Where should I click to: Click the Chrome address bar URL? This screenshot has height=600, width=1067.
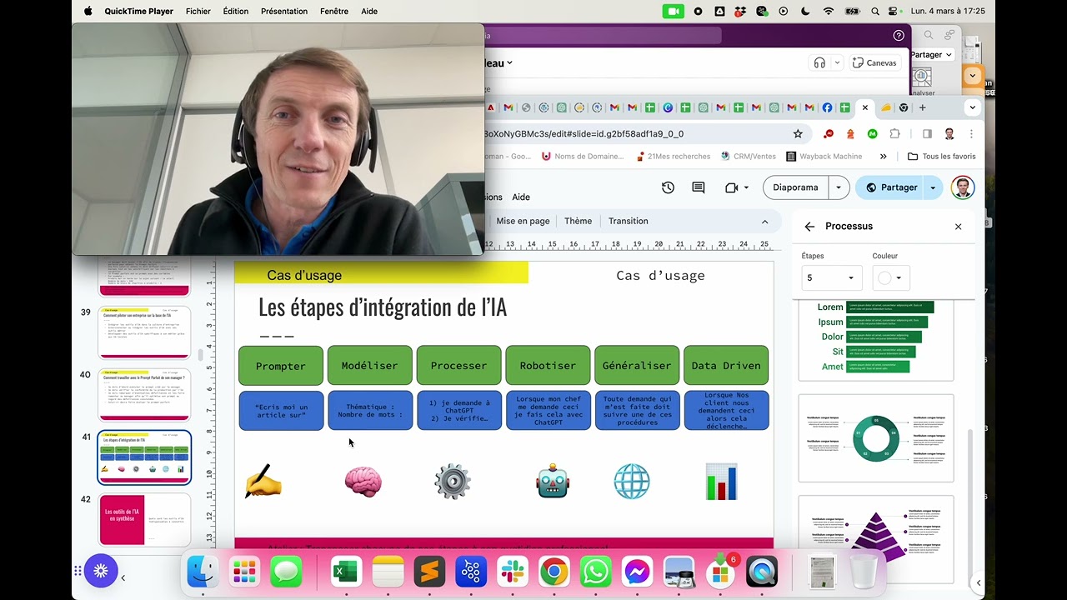[x=584, y=133]
